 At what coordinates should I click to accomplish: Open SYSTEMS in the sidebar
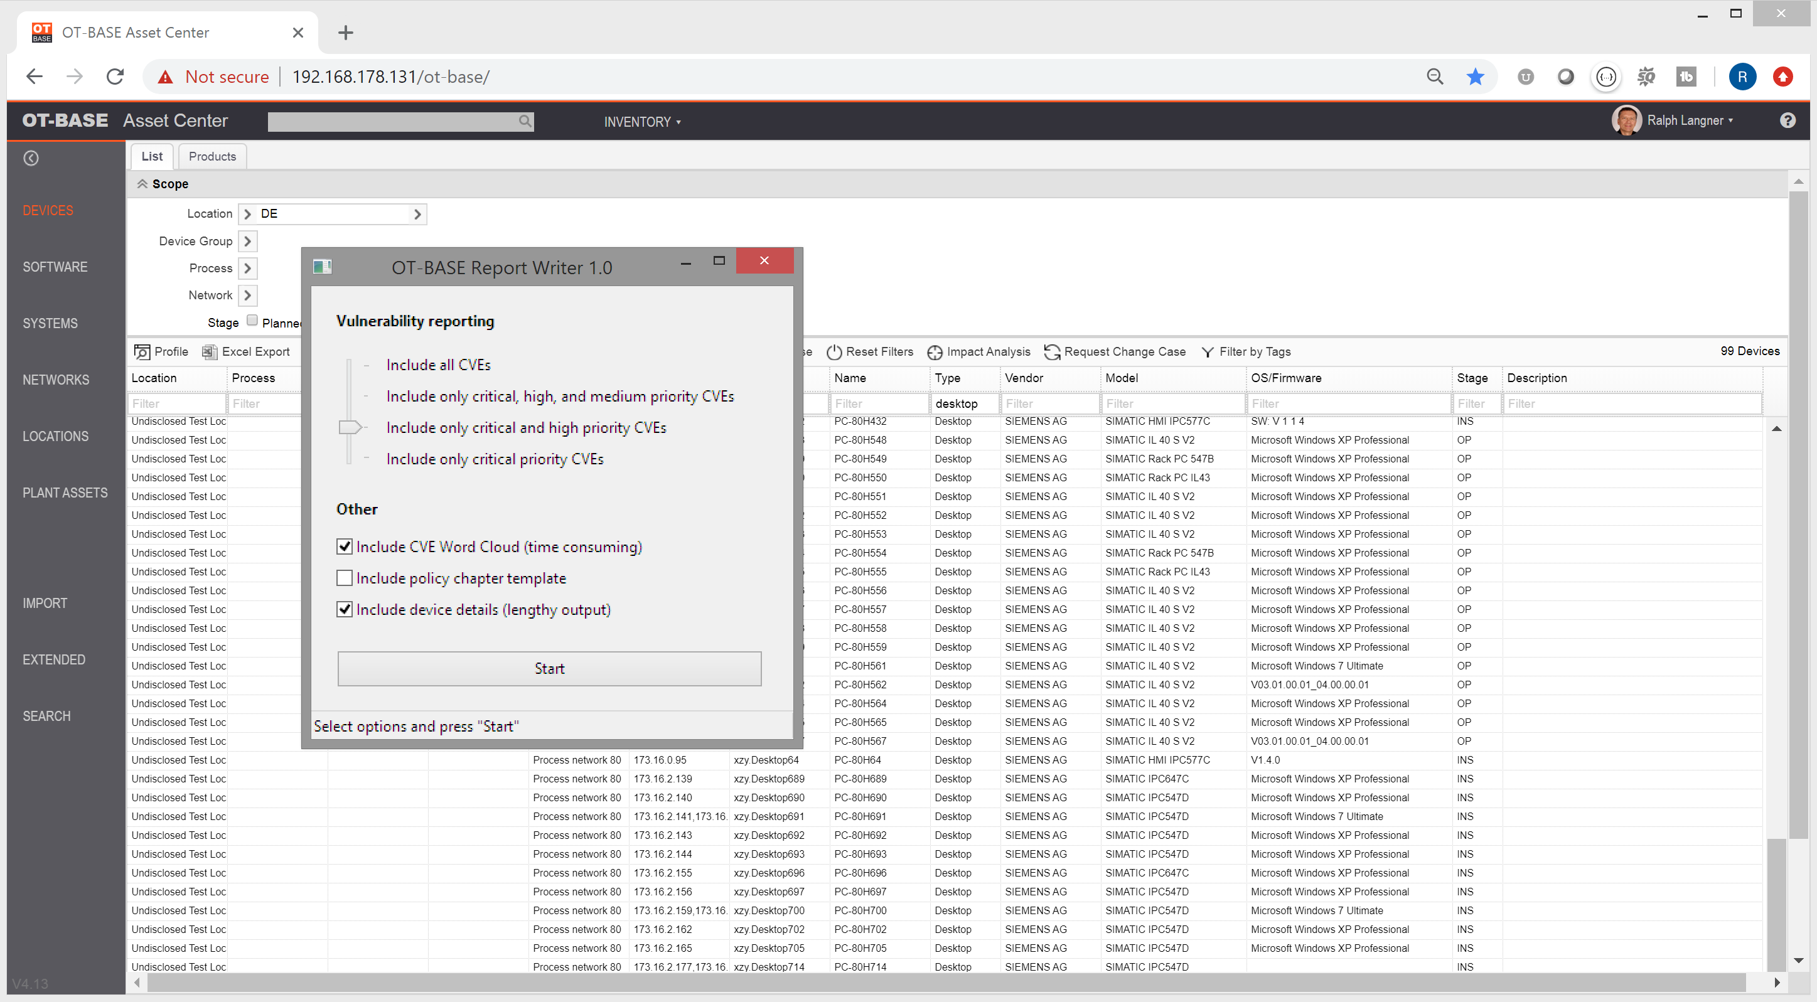50,323
